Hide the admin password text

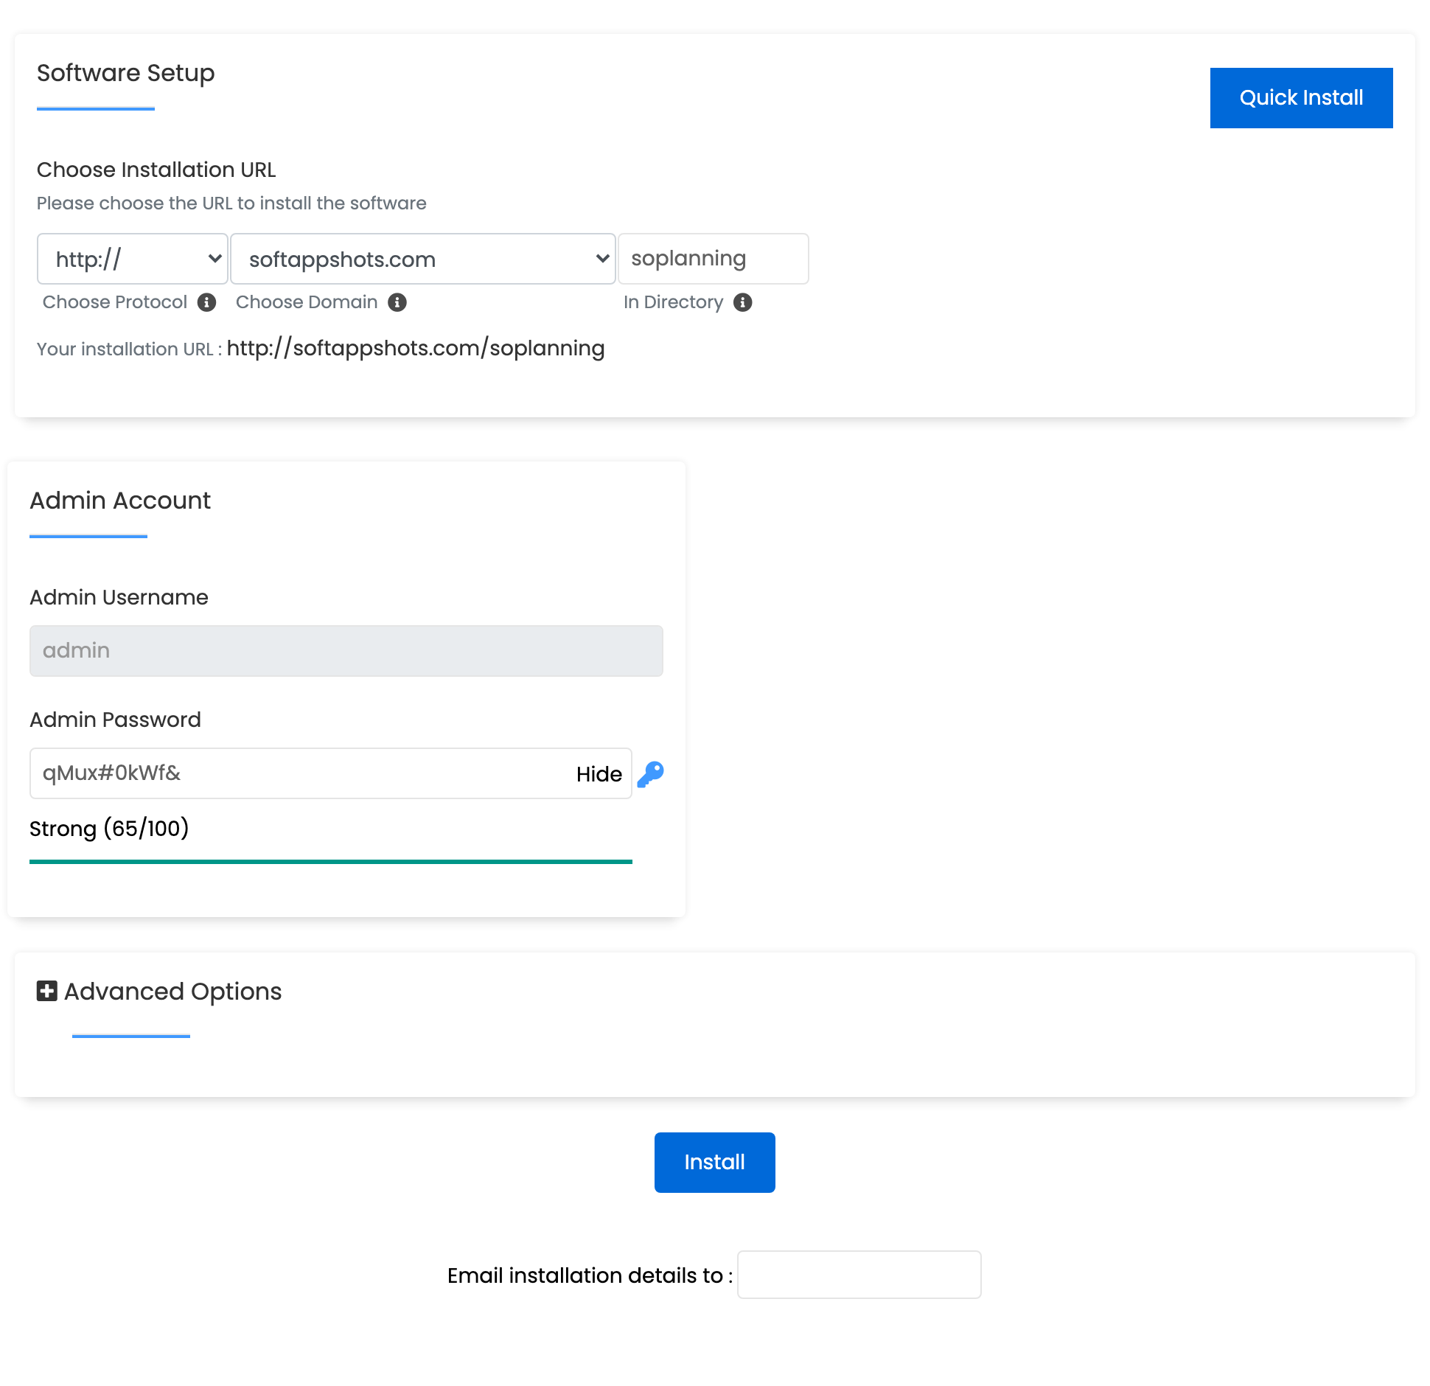click(598, 773)
